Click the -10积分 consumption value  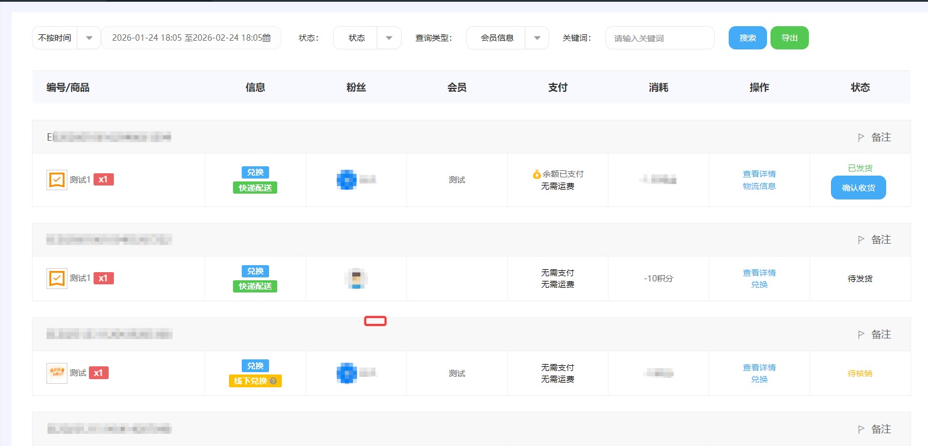pos(658,279)
